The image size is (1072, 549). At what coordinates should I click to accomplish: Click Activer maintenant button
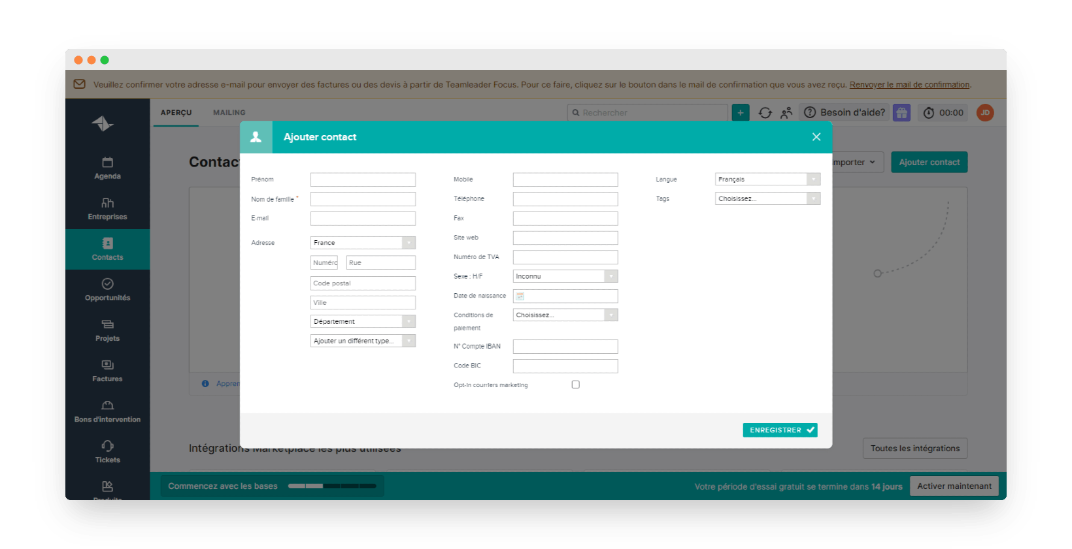pyautogui.click(x=954, y=486)
